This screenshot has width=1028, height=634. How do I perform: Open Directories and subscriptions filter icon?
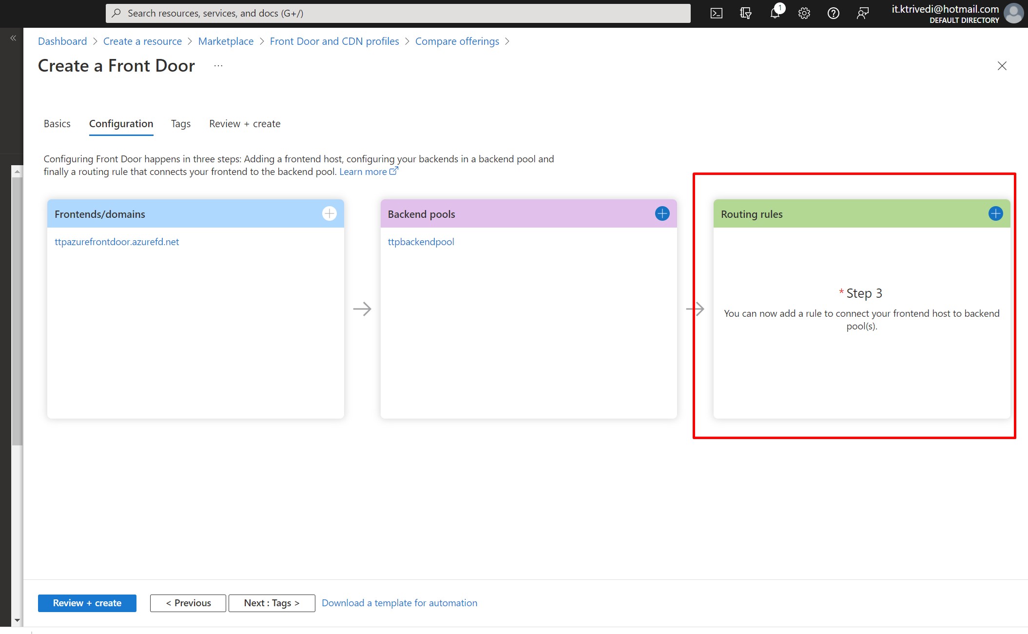745,13
